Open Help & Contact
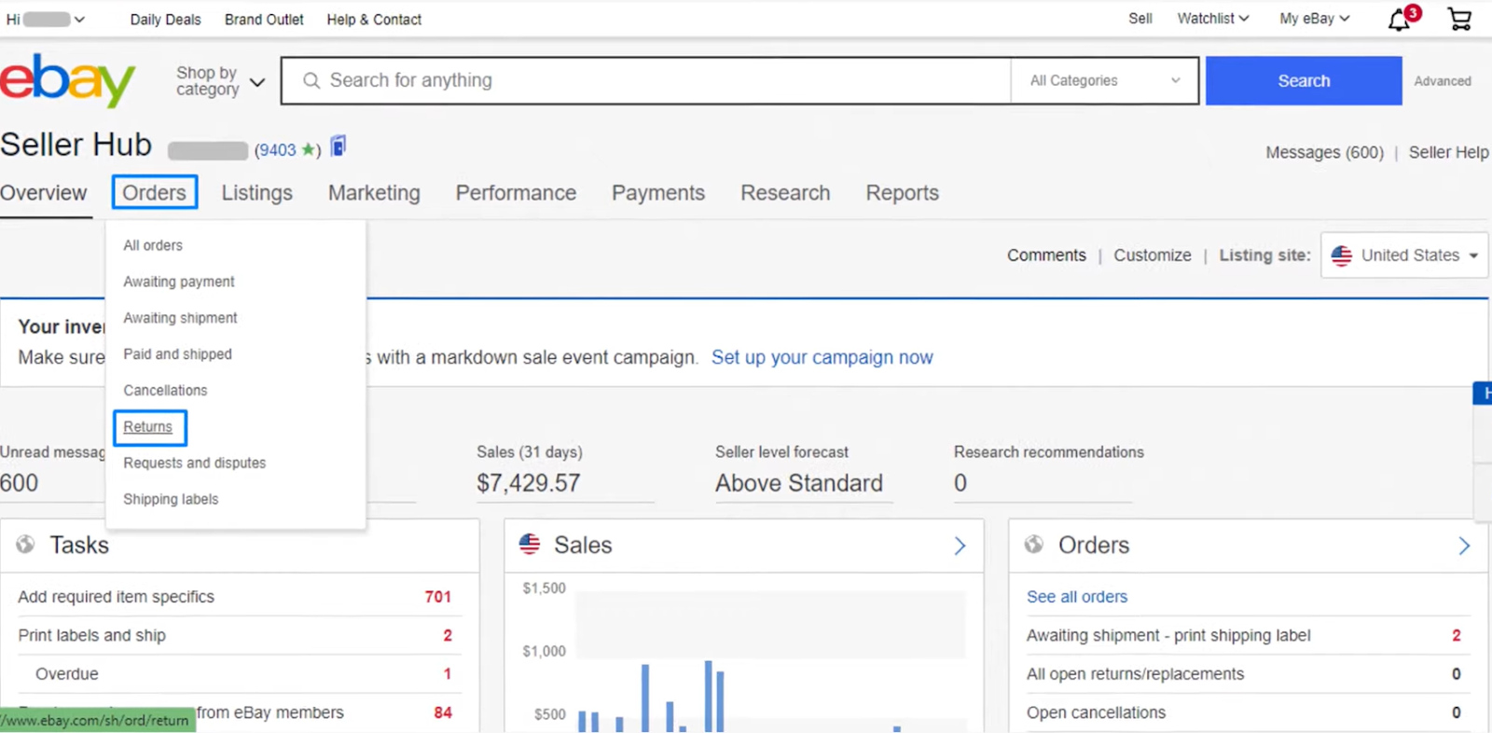 point(374,20)
